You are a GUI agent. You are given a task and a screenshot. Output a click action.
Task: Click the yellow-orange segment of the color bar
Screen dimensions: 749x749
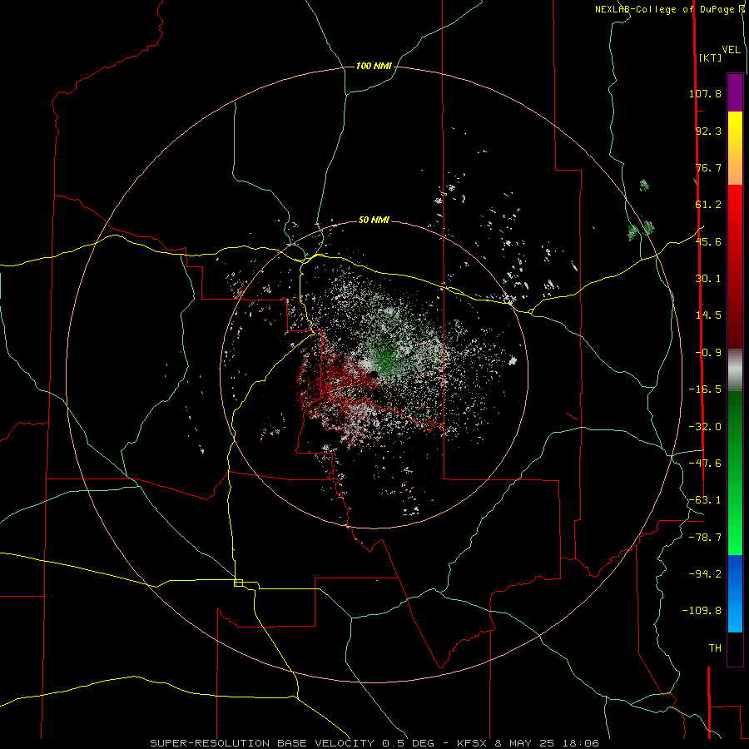(x=735, y=148)
